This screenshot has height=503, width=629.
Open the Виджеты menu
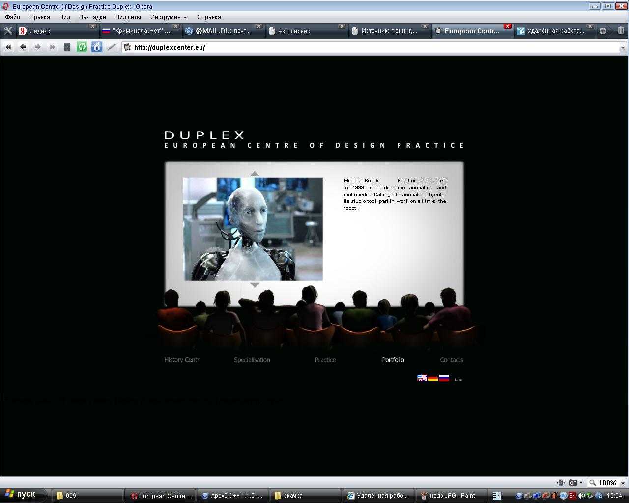click(x=128, y=17)
